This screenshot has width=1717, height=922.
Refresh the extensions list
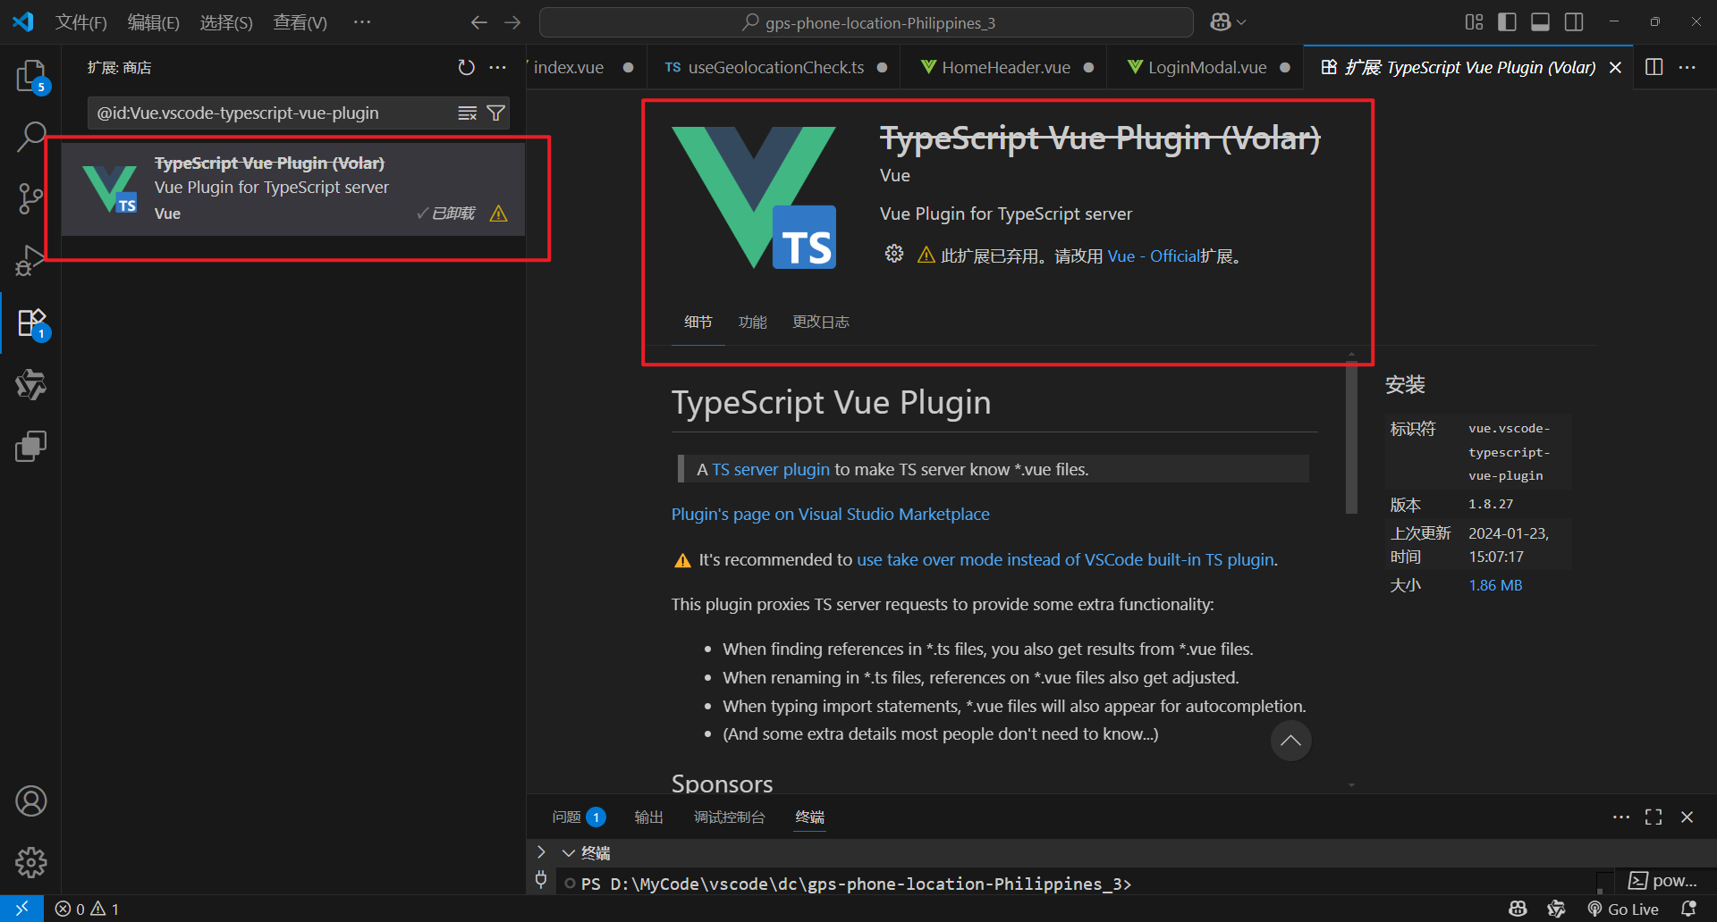(x=466, y=66)
